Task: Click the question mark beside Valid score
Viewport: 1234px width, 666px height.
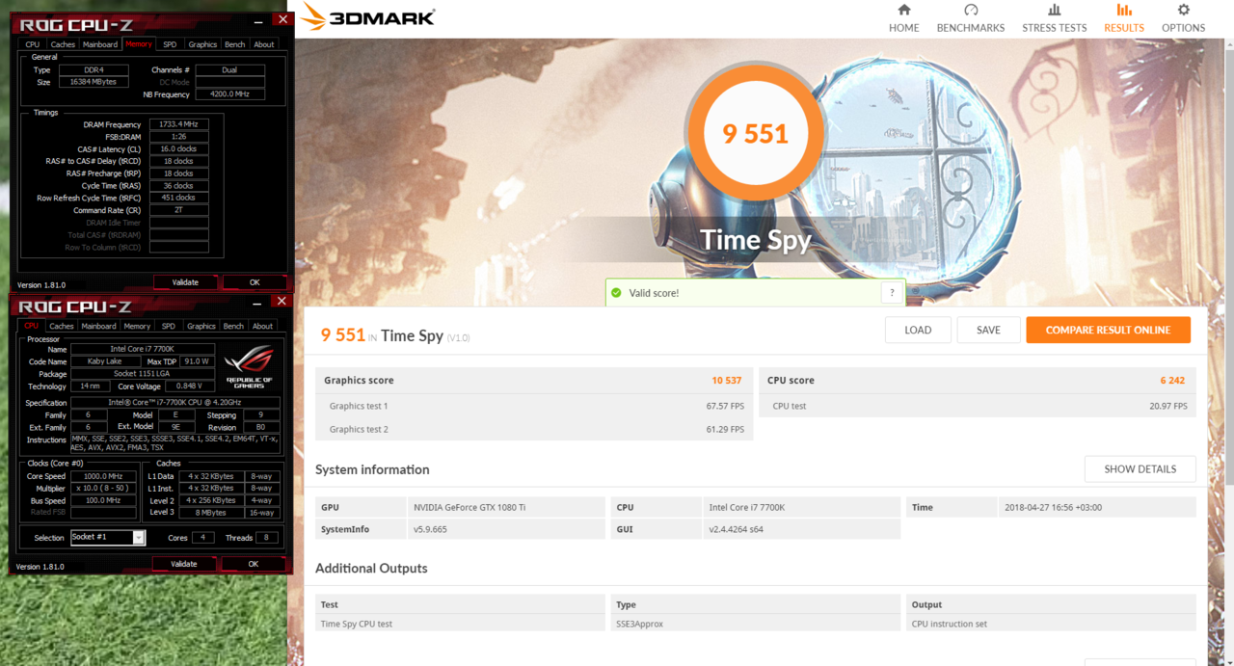Action: [892, 292]
